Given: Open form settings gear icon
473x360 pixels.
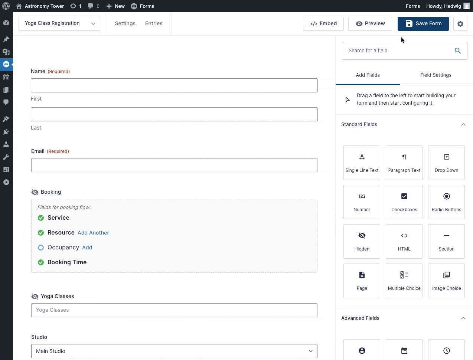Looking at the screenshot, I should point(460,24).
